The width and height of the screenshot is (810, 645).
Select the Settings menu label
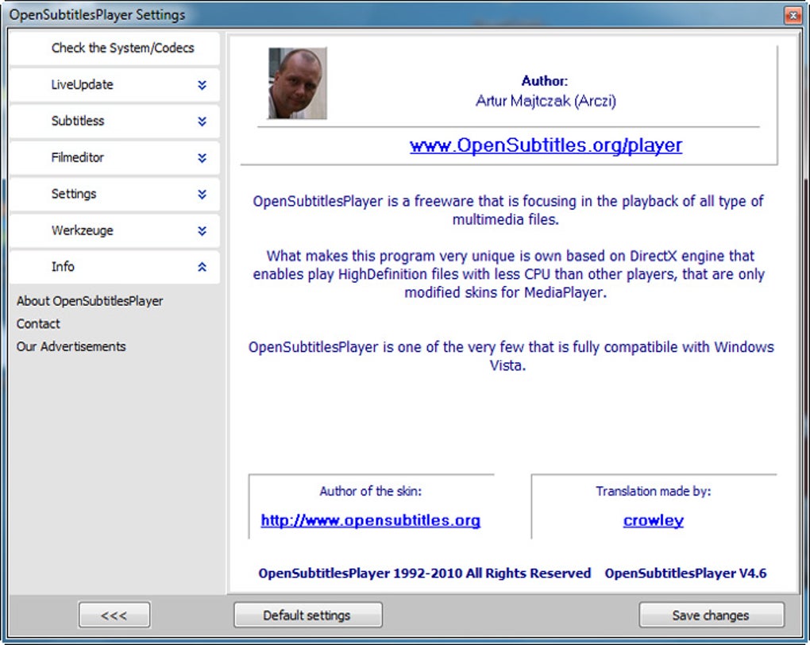tap(74, 194)
